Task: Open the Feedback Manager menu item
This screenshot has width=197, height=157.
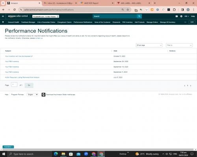Action: [x=28, y=22]
